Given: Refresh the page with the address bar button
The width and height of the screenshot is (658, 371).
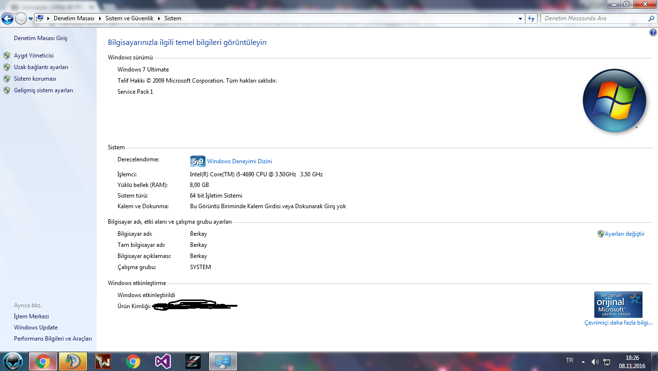Looking at the screenshot, I should pyautogui.click(x=531, y=18).
